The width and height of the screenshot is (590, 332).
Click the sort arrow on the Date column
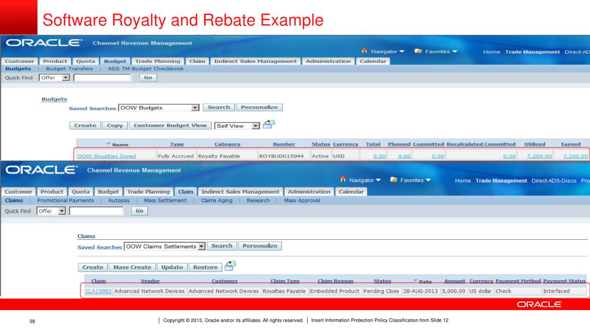[x=415, y=281]
